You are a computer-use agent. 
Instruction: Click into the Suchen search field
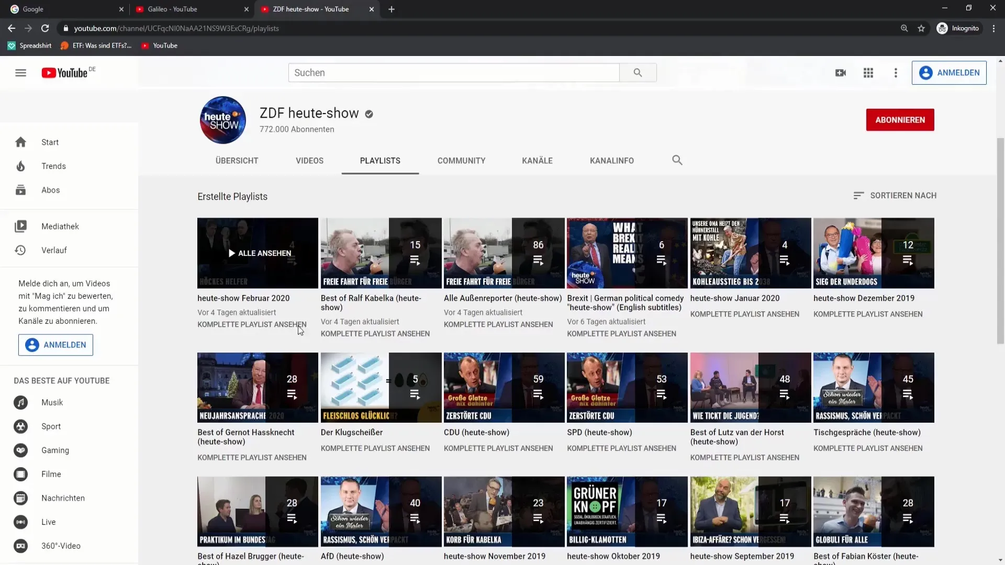(454, 73)
